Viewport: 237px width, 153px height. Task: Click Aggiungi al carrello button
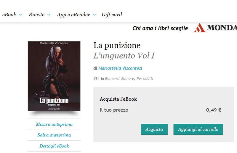(x=198, y=129)
